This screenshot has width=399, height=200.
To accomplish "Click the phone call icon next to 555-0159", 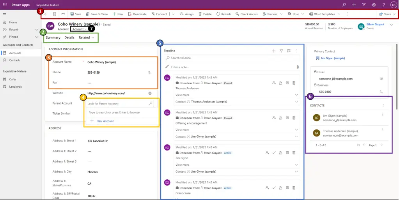I will click(150, 73).
